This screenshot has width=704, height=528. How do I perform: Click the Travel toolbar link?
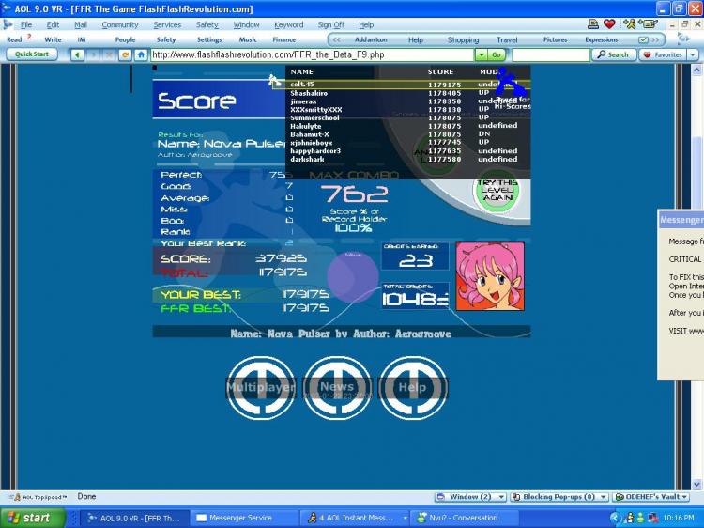pyautogui.click(x=507, y=39)
